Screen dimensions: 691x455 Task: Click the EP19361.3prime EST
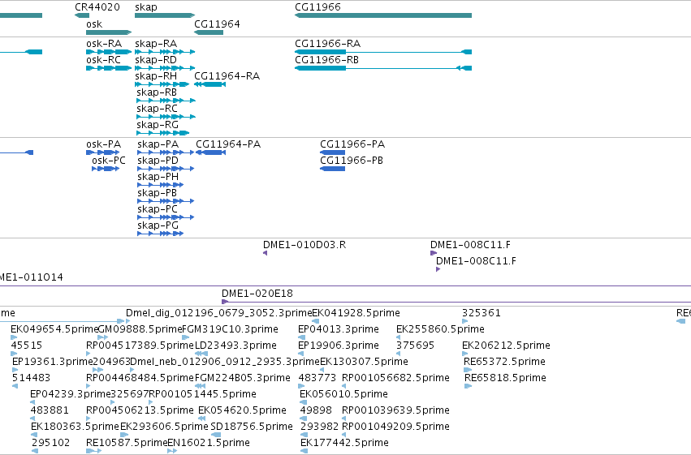tap(15, 370)
